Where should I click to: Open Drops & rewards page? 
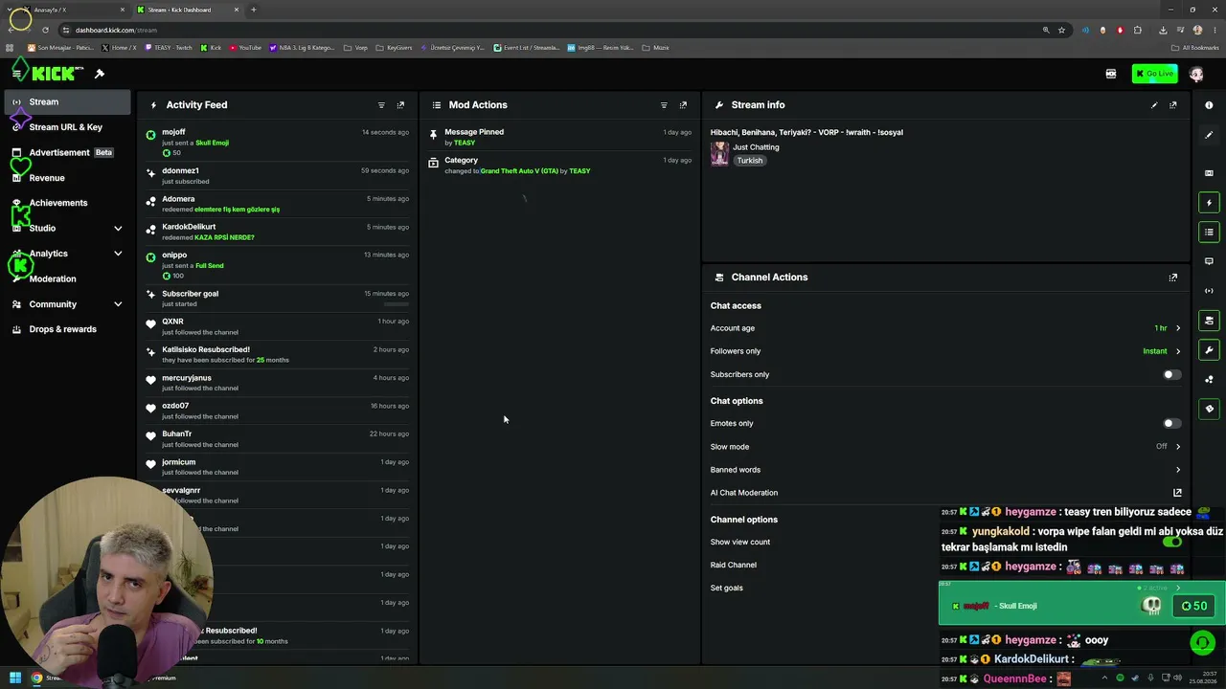click(67, 329)
